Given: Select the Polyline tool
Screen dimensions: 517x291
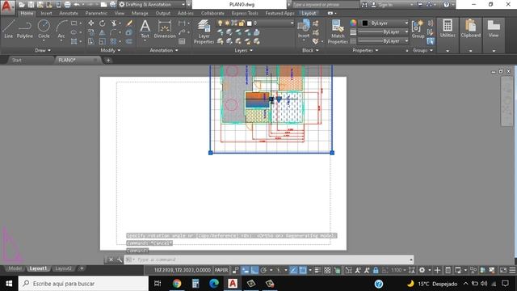Looking at the screenshot, I should [x=25, y=29].
